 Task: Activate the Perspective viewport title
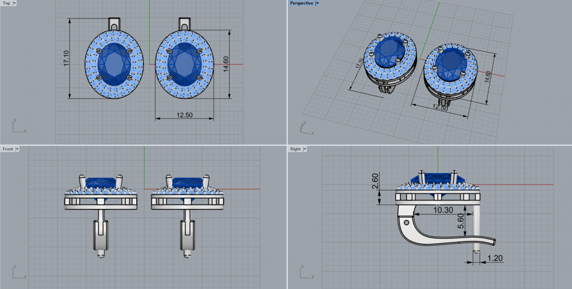pyautogui.click(x=302, y=3)
